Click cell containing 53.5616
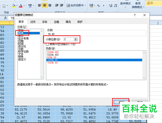This screenshot has height=123, width=162. point(44,109)
